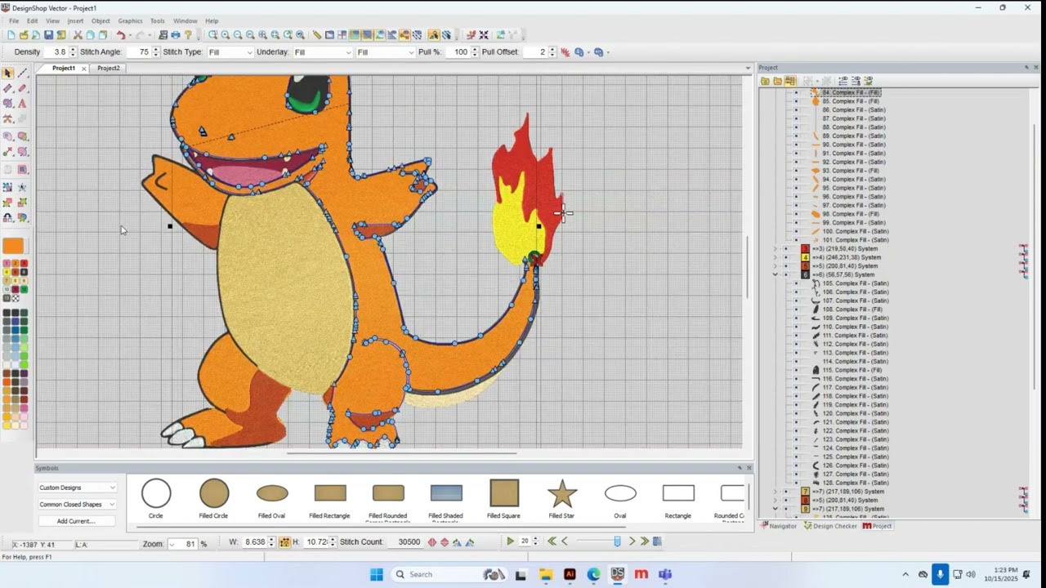Image resolution: width=1046 pixels, height=588 pixels.
Task: Click the Open folder icon in the toolbar
Action: [x=24, y=35]
